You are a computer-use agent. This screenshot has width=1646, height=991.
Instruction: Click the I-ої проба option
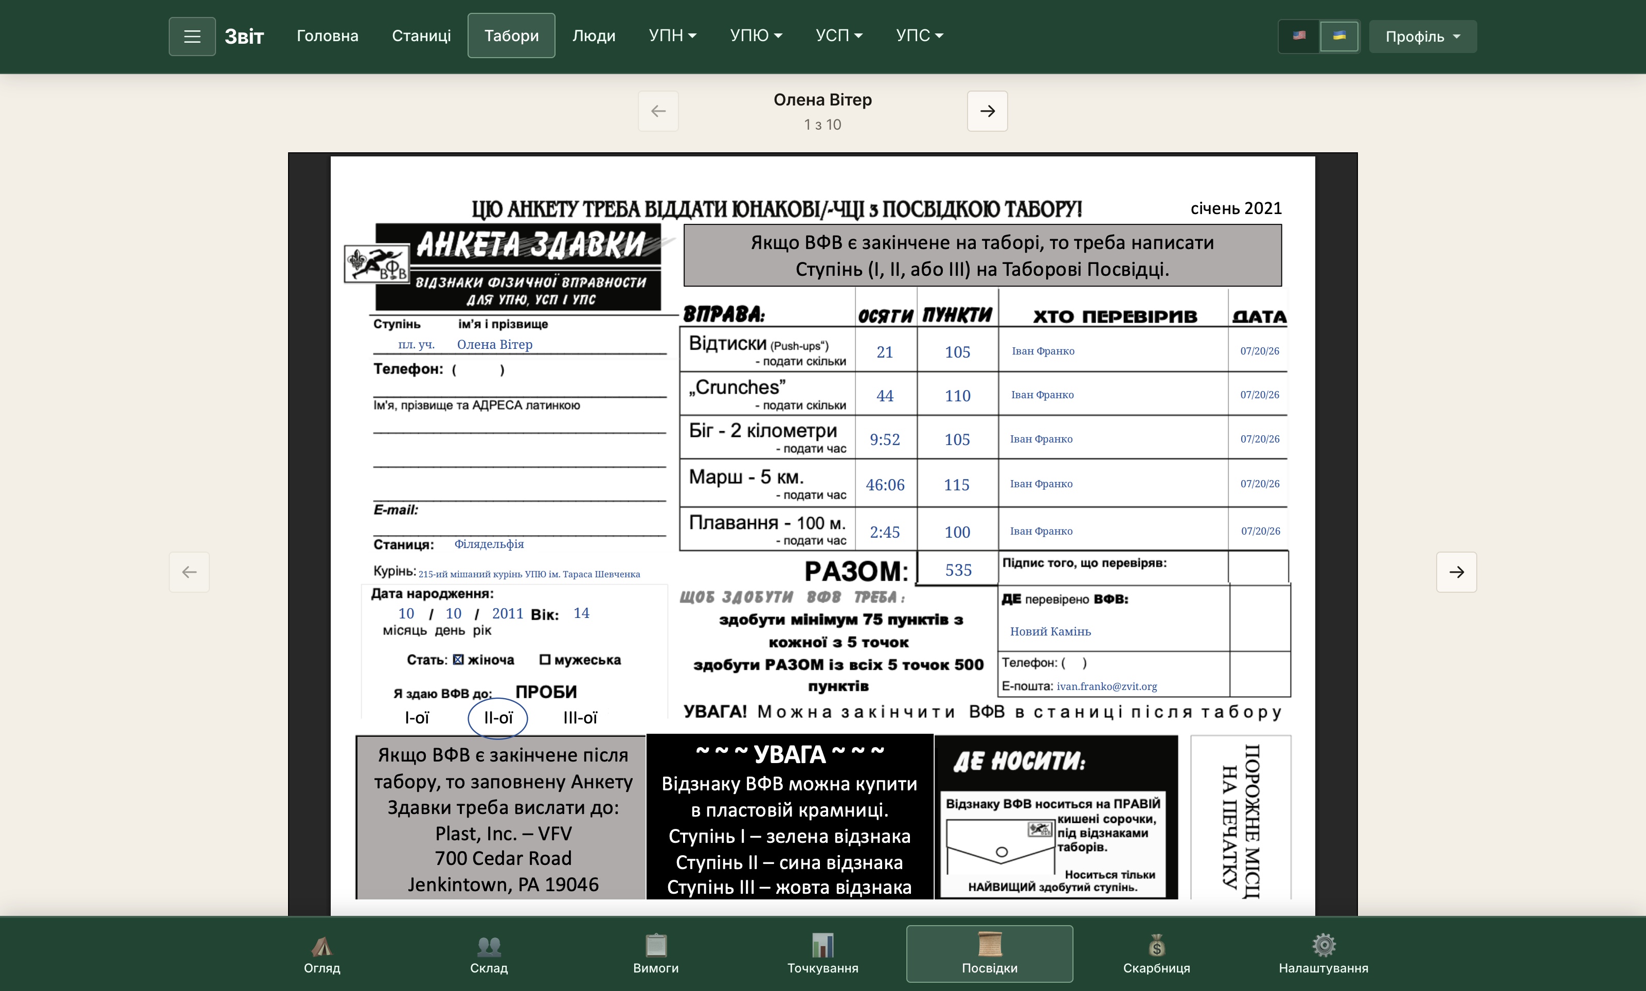pyautogui.click(x=417, y=718)
